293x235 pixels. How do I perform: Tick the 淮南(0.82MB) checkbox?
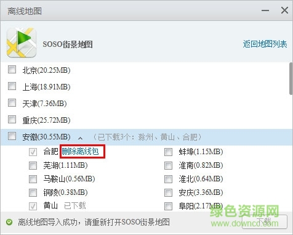168,165
